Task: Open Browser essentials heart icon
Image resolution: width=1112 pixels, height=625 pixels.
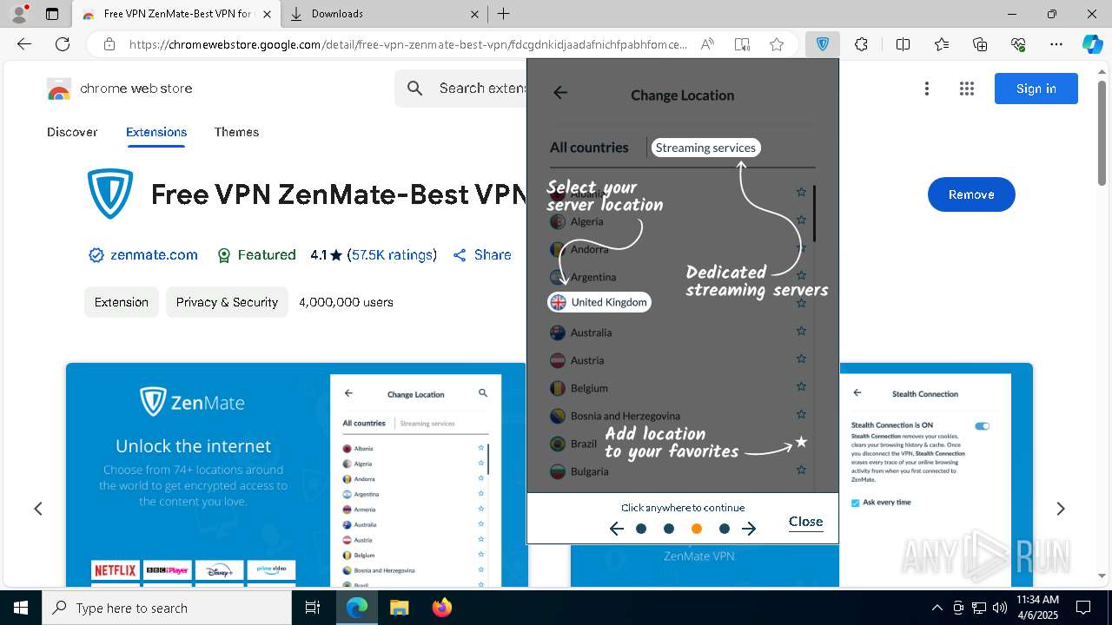Action: click(x=1018, y=44)
